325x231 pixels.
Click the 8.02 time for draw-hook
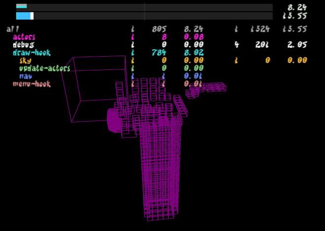click(193, 53)
